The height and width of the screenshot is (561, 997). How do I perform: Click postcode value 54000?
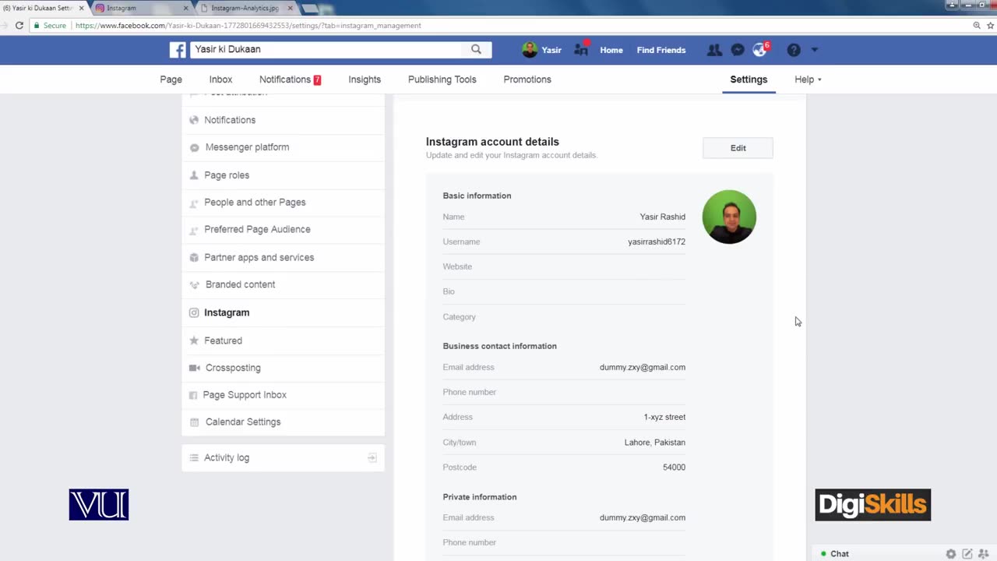(x=674, y=467)
